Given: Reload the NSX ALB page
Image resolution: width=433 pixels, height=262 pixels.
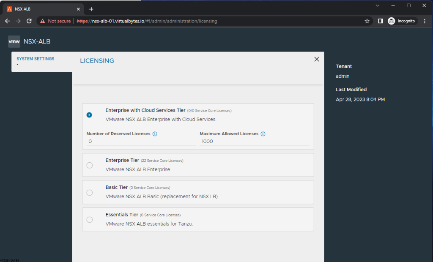Looking at the screenshot, I should coord(29,21).
